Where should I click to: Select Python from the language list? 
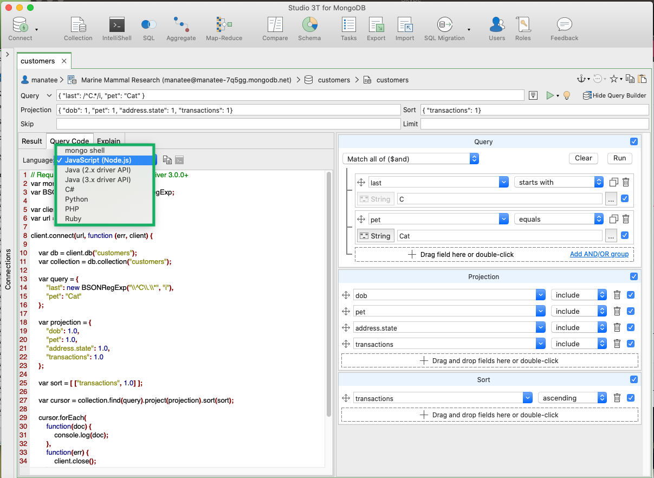click(x=76, y=199)
